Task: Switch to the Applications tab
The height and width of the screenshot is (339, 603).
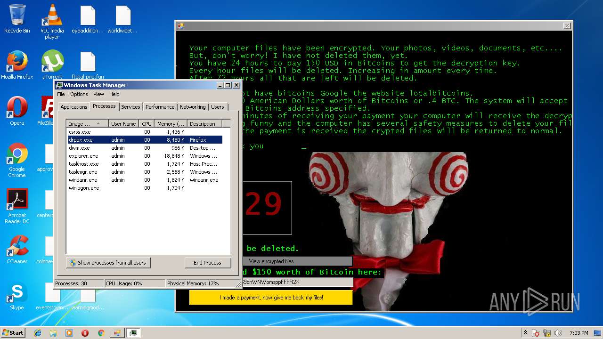Action: point(74,107)
